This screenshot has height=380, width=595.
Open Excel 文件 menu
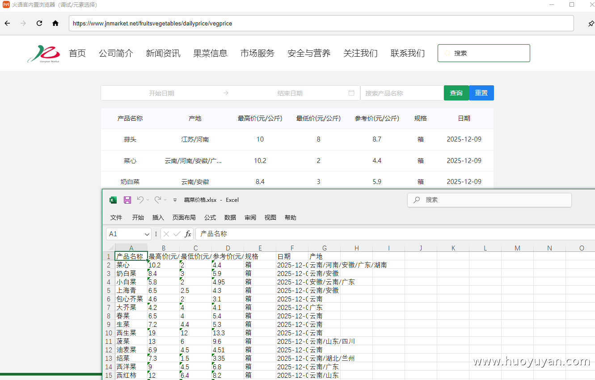[x=116, y=217]
